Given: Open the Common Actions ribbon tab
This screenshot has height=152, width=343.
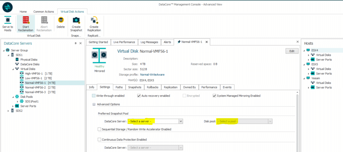Looking at the screenshot, I should (x=44, y=12).
